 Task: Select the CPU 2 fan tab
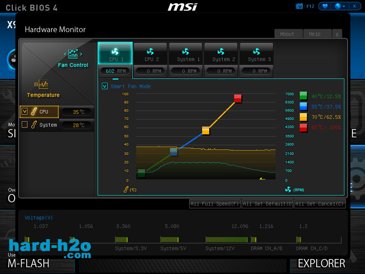[150, 53]
